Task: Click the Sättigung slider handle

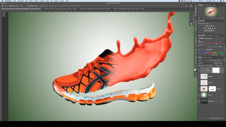Action: [x=216, y=43]
